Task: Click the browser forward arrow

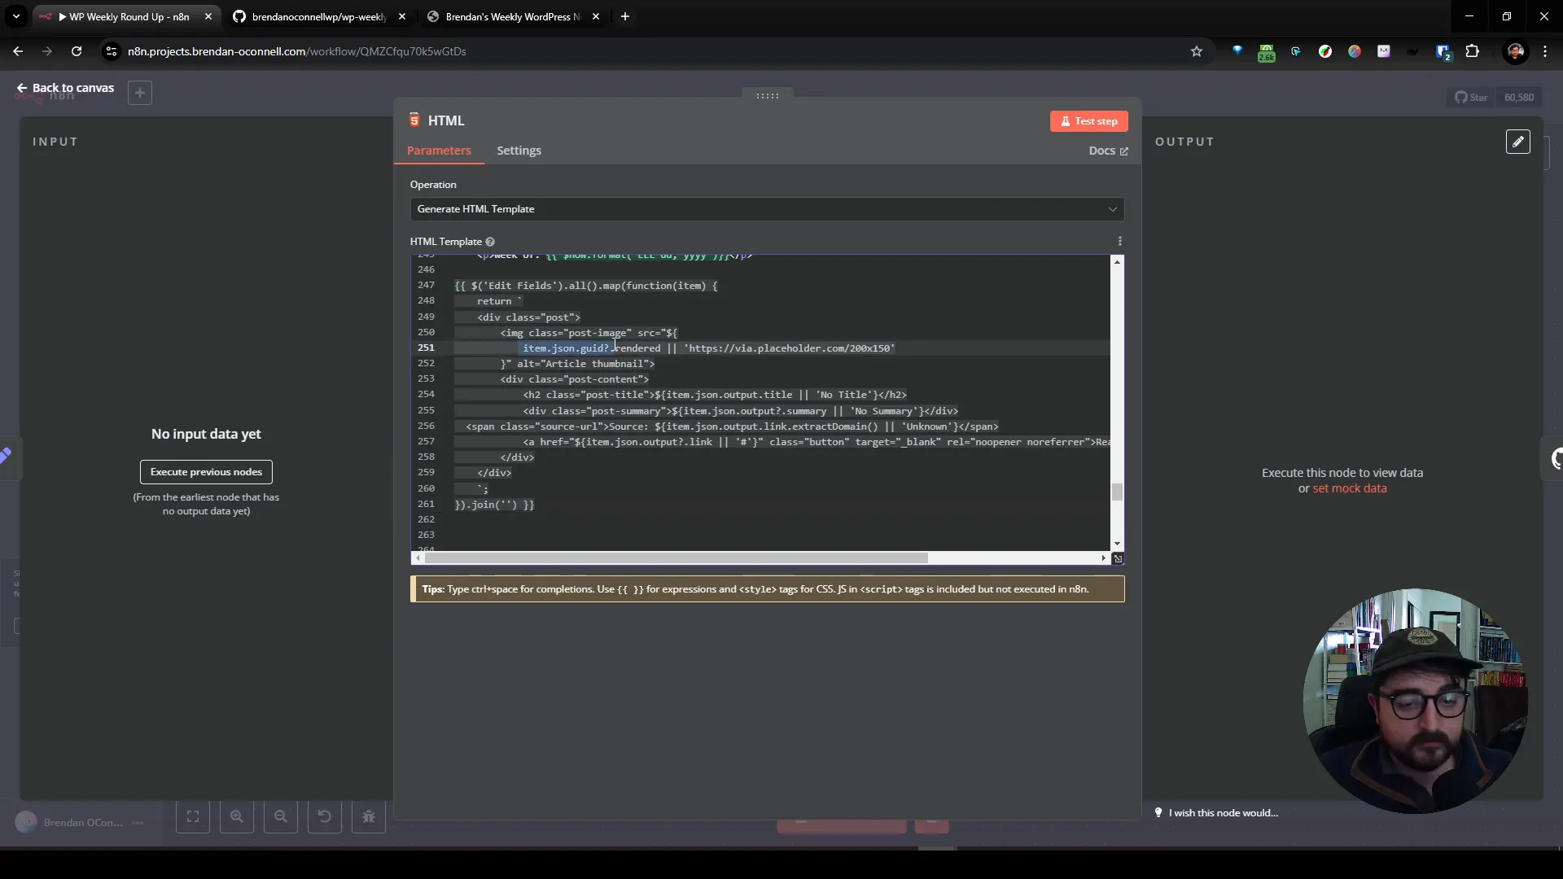Action: [x=47, y=51]
